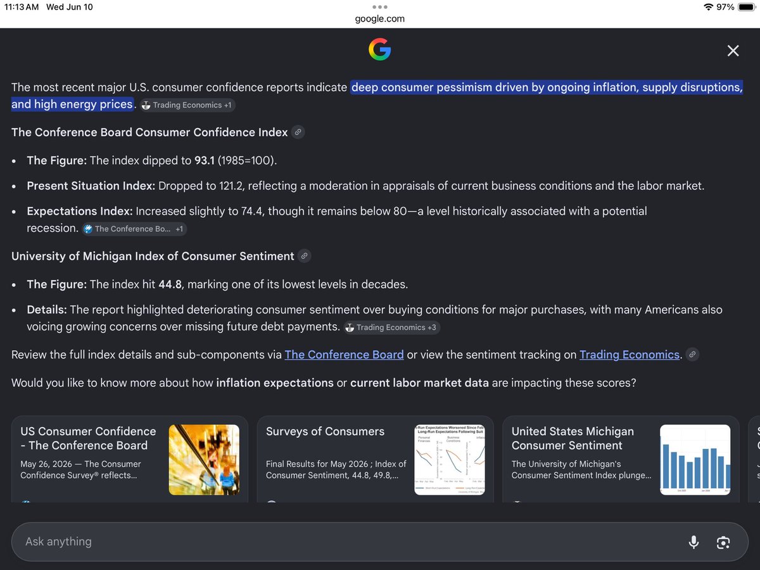Open the Surveys of Consumers card
This screenshot has height=570, width=760.
375,459
